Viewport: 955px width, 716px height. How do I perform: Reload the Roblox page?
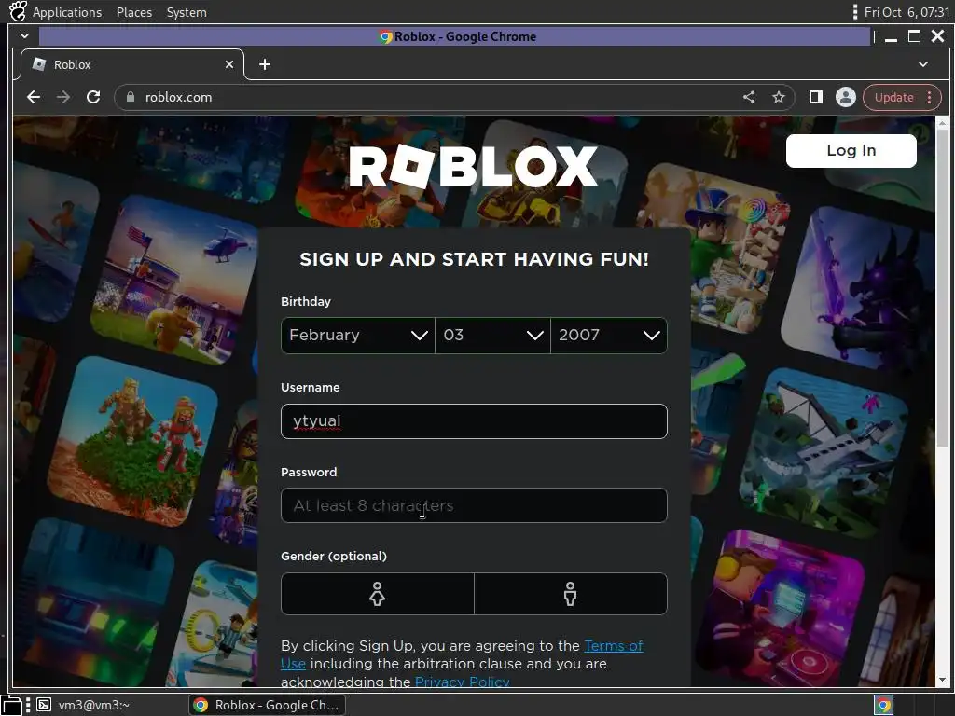[93, 97]
